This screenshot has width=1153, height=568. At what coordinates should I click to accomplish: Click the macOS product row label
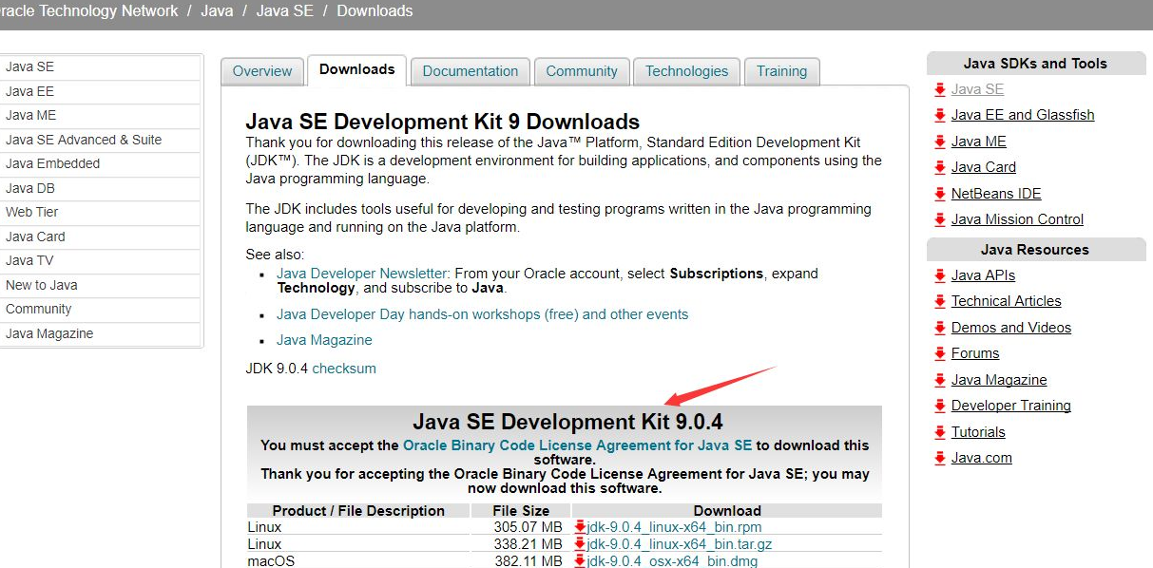pyautogui.click(x=271, y=561)
